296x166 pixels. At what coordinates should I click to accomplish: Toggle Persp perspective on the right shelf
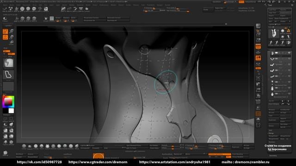click(258, 46)
